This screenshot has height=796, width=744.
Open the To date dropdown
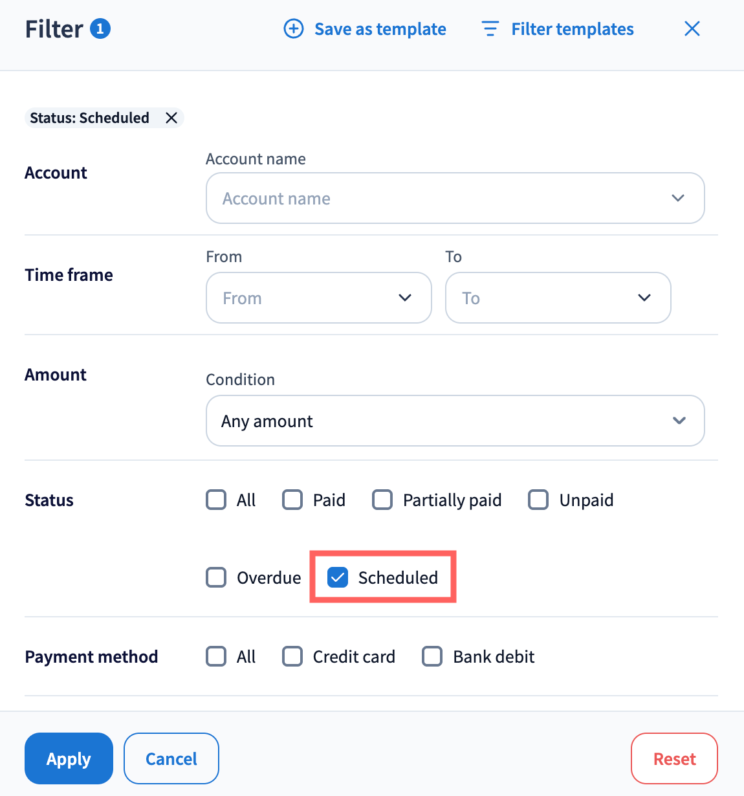558,298
